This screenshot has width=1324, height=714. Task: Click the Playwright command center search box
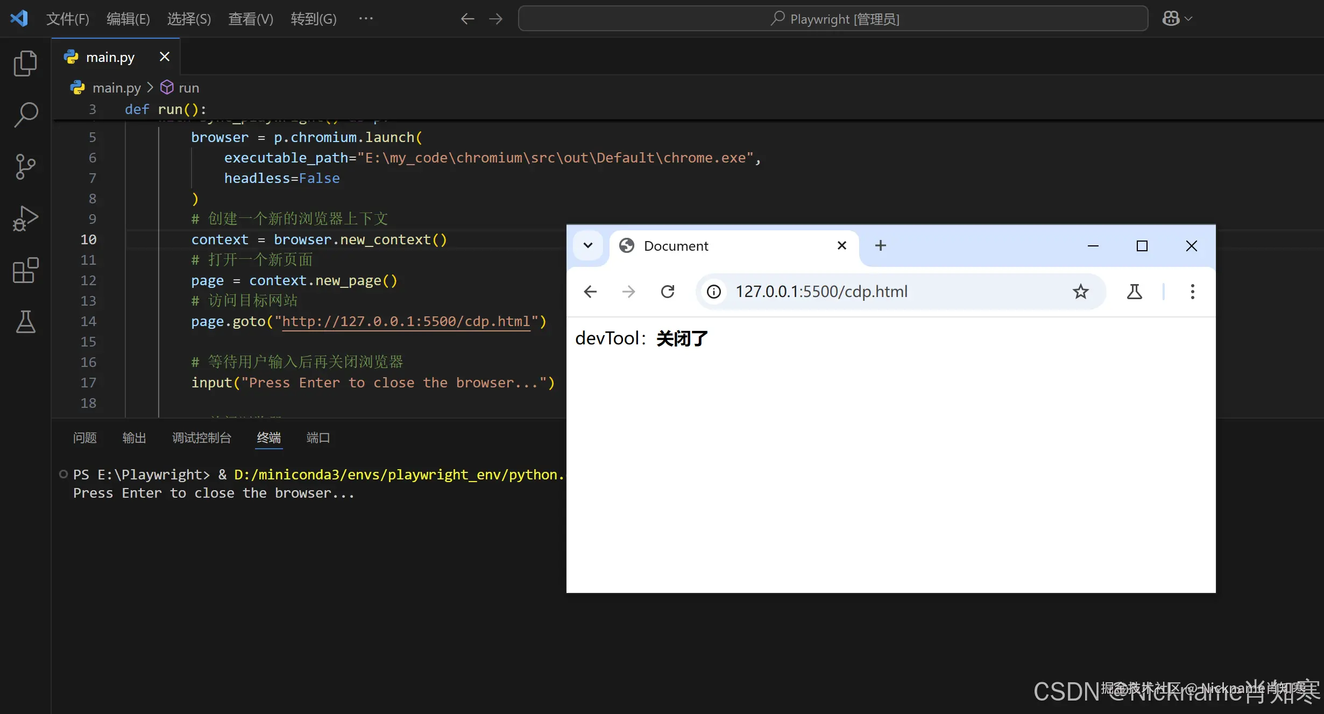click(833, 19)
